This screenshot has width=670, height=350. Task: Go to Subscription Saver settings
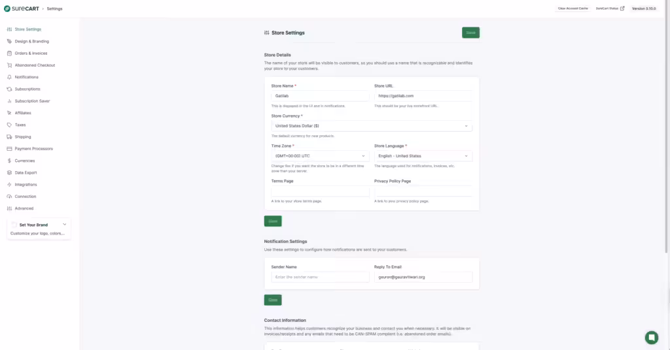point(32,101)
